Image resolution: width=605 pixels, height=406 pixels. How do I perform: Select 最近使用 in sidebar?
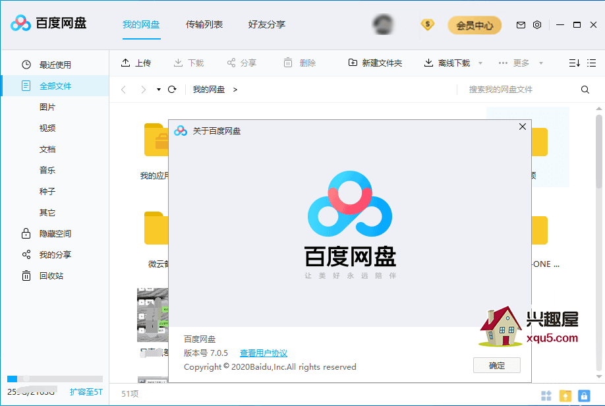click(x=55, y=65)
